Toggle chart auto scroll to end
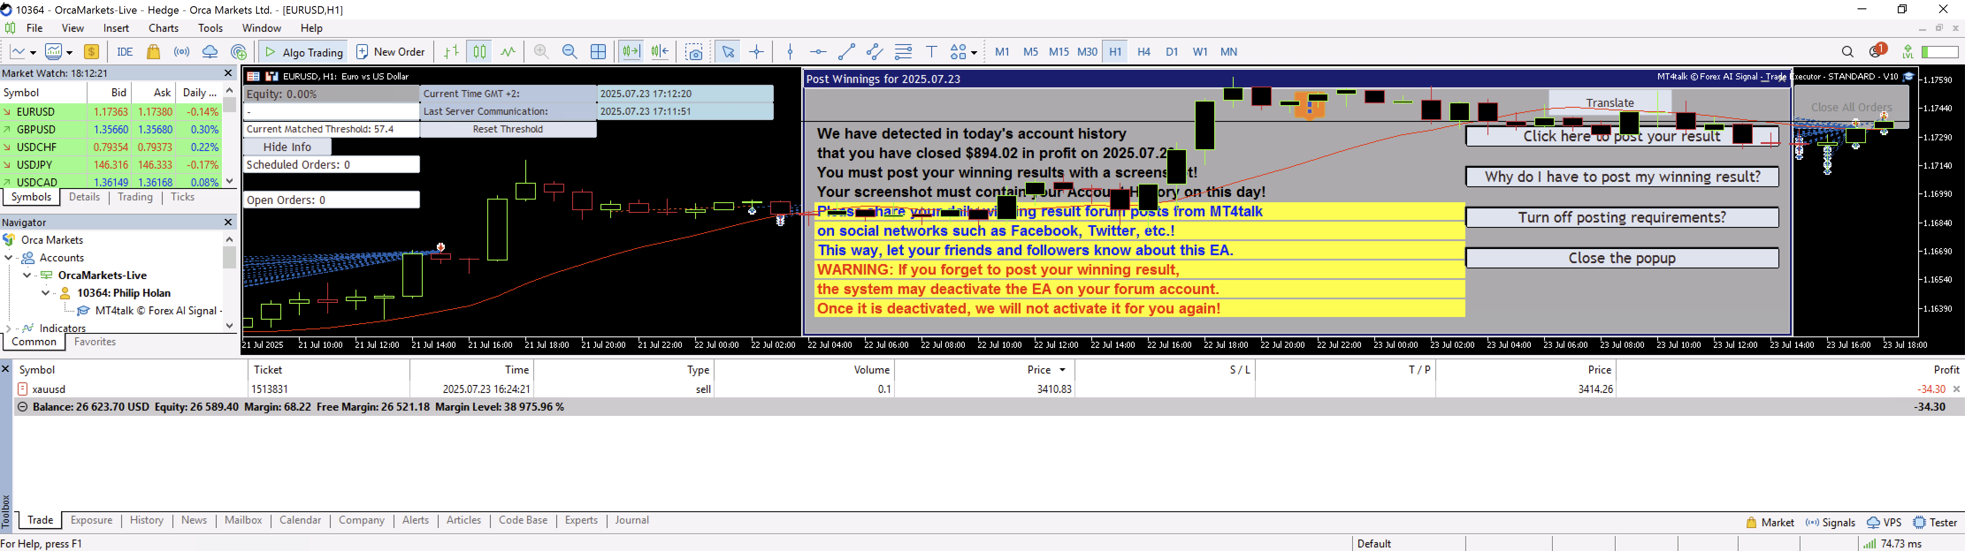The image size is (1965, 551). [x=631, y=52]
